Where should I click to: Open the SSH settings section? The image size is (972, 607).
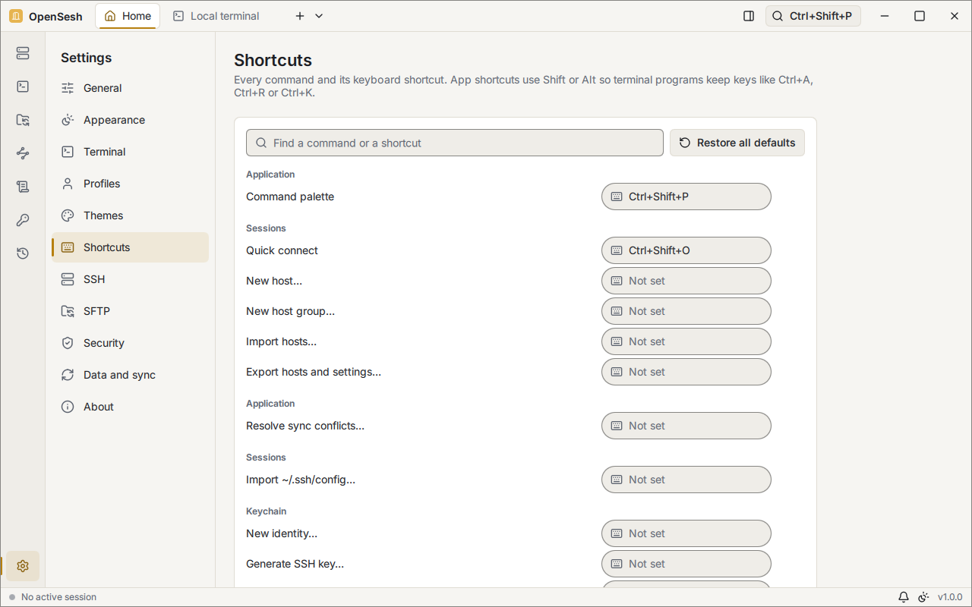point(130,279)
